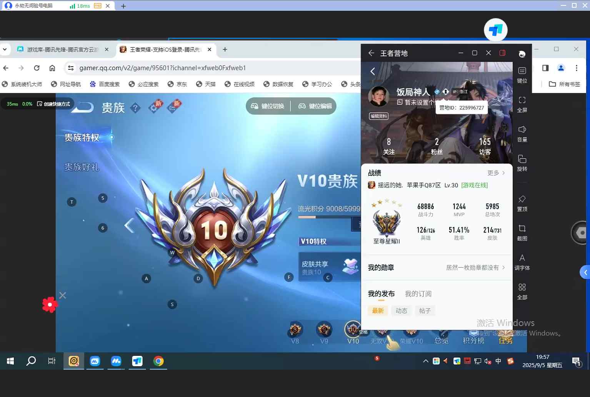The height and width of the screenshot is (397, 590).
Task: Expand the browser tab search dropdown
Action: point(5,49)
